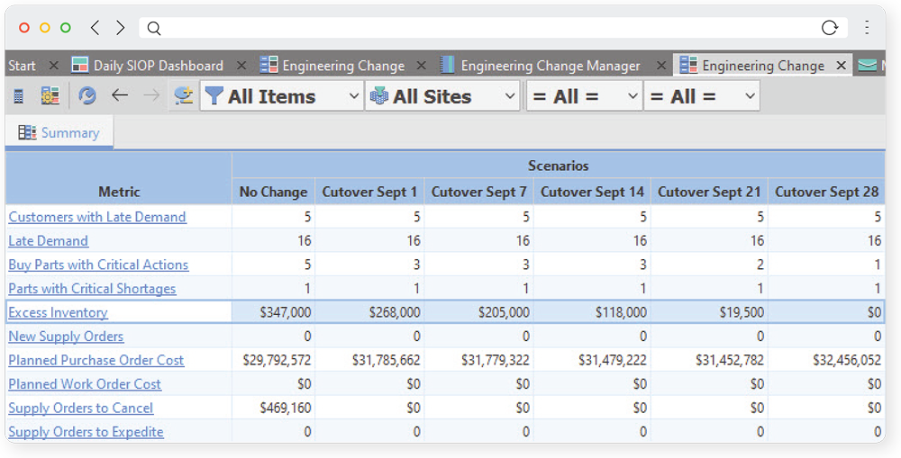
Task: Go back using the toolbar left arrow
Action: 120,95
